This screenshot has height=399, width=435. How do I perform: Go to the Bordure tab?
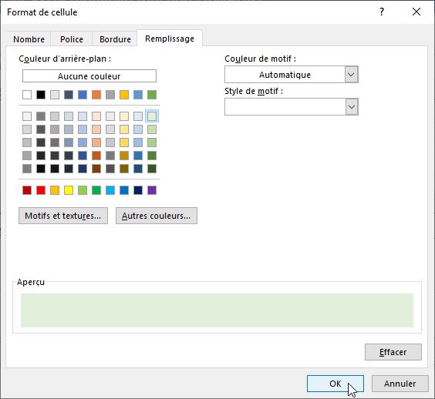tap(115, 39)
